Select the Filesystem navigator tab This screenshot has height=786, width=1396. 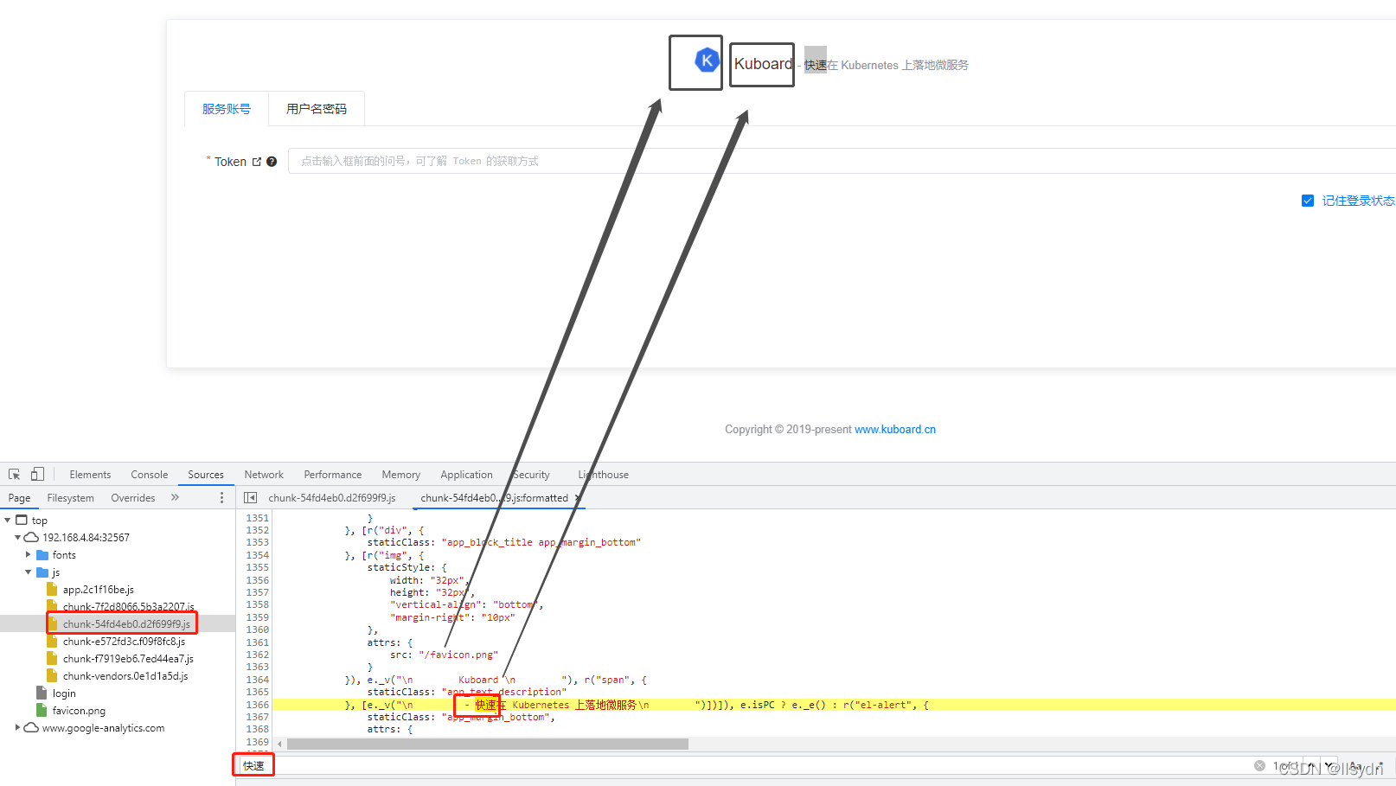pos(70,498)
